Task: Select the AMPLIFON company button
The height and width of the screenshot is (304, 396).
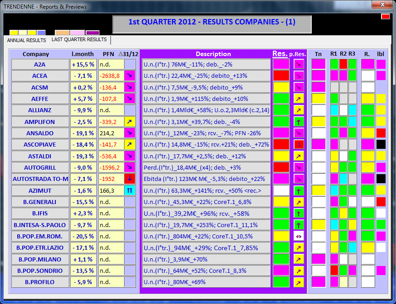Action: (x=40, y=122)
